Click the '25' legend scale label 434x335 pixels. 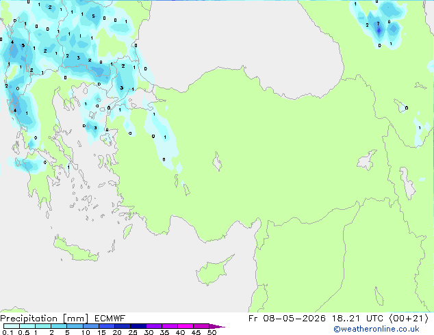click(133, 332)
